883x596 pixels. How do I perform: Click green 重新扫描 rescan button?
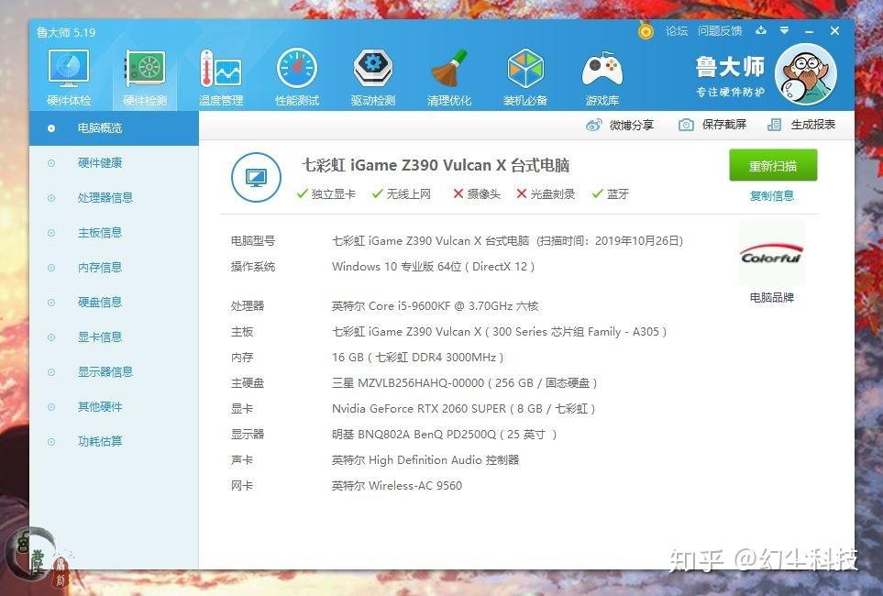coord(773,166)
